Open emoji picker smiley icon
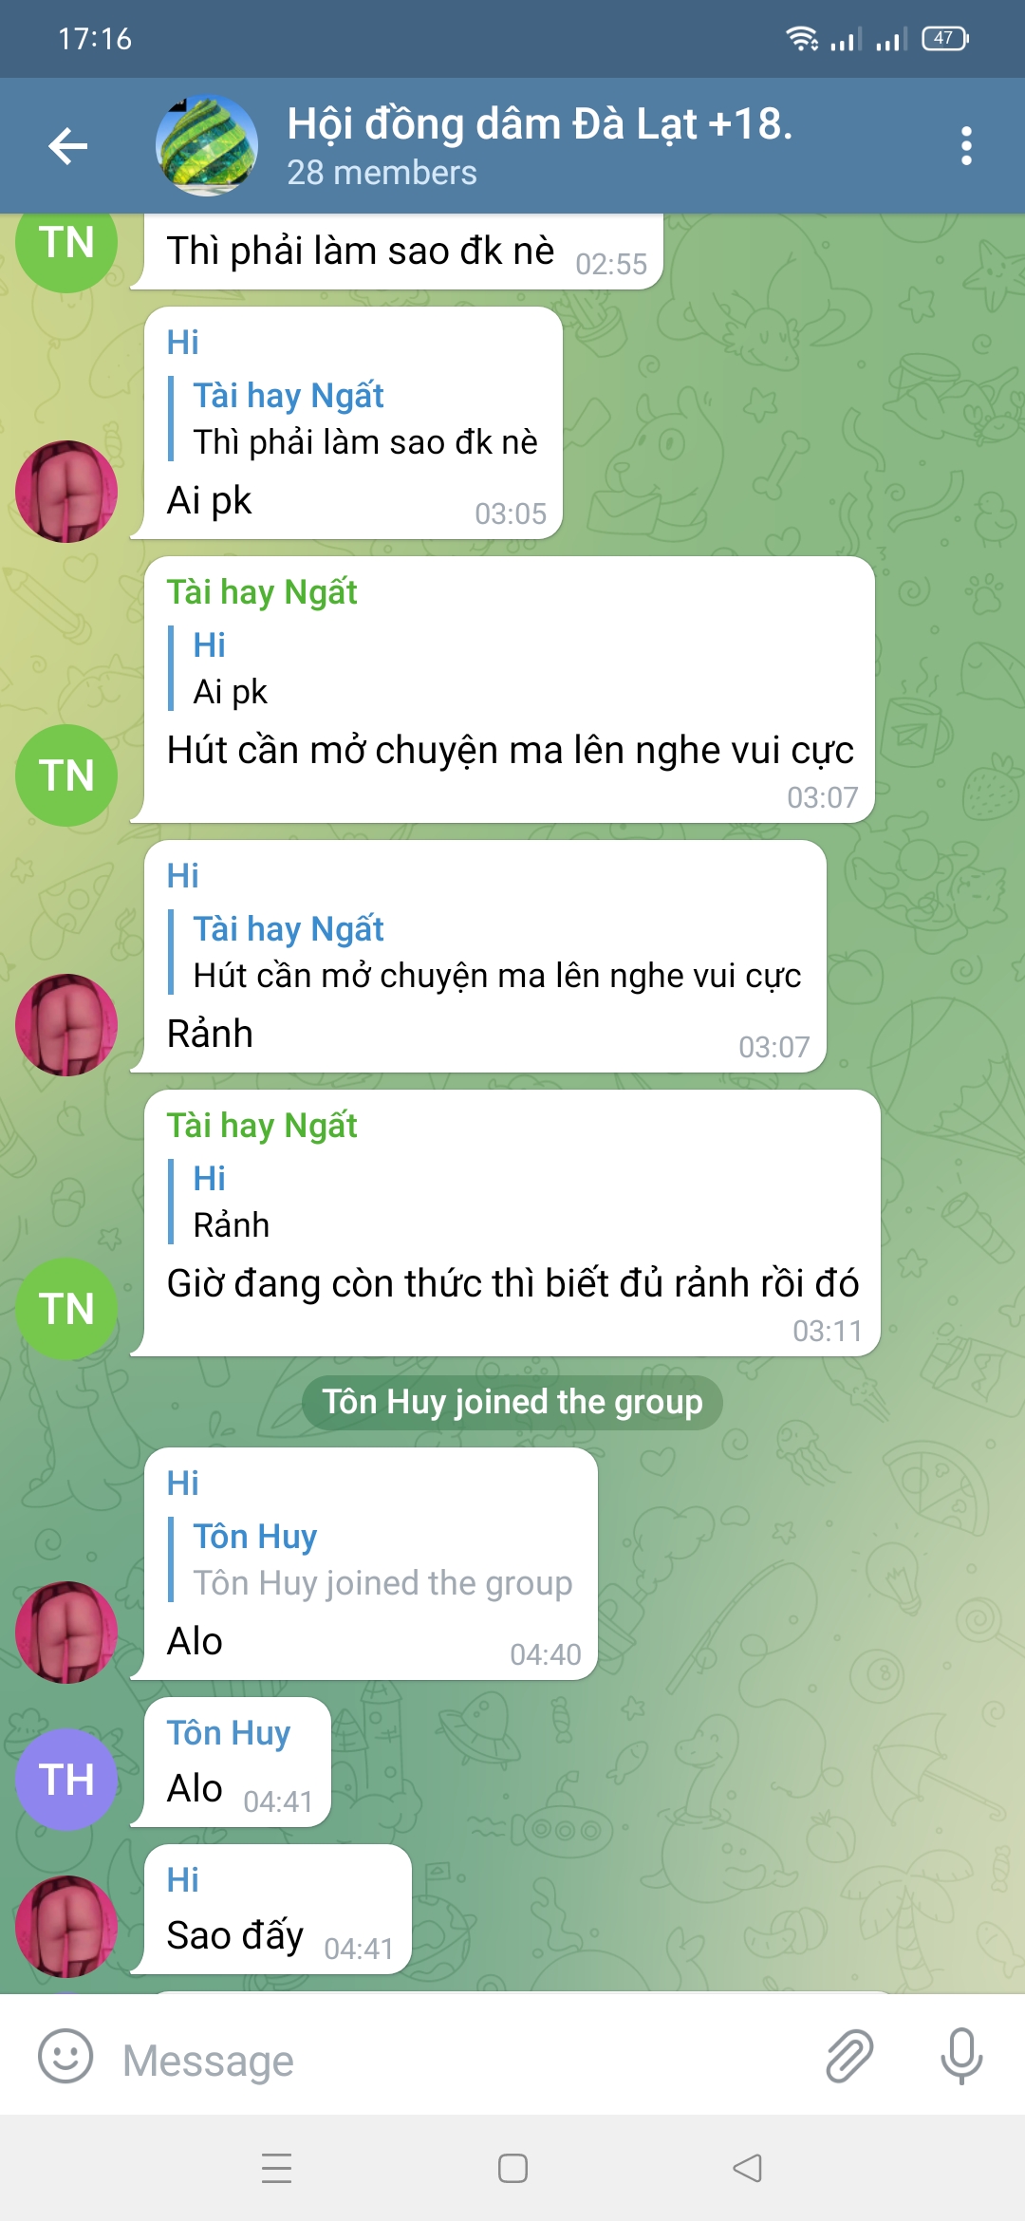The height and width of the screenshot is (2221, 1025). pyautogui.click(x=65, y=2056)
